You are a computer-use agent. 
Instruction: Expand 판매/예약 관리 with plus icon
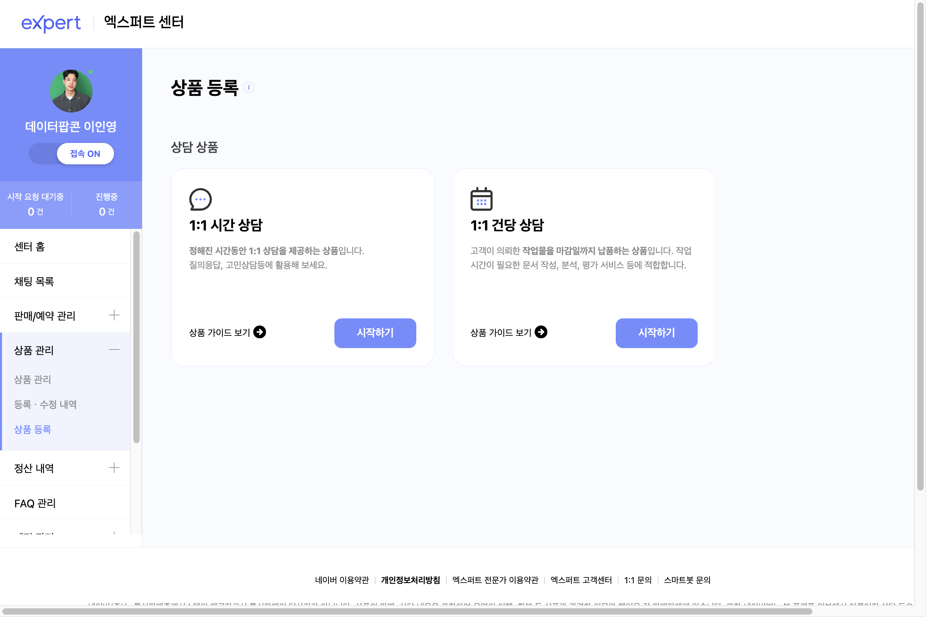114,315
